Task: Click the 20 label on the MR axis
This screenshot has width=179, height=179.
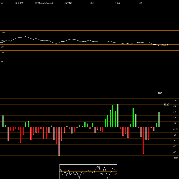Action: pyautogui.click(x=175, y=124)
